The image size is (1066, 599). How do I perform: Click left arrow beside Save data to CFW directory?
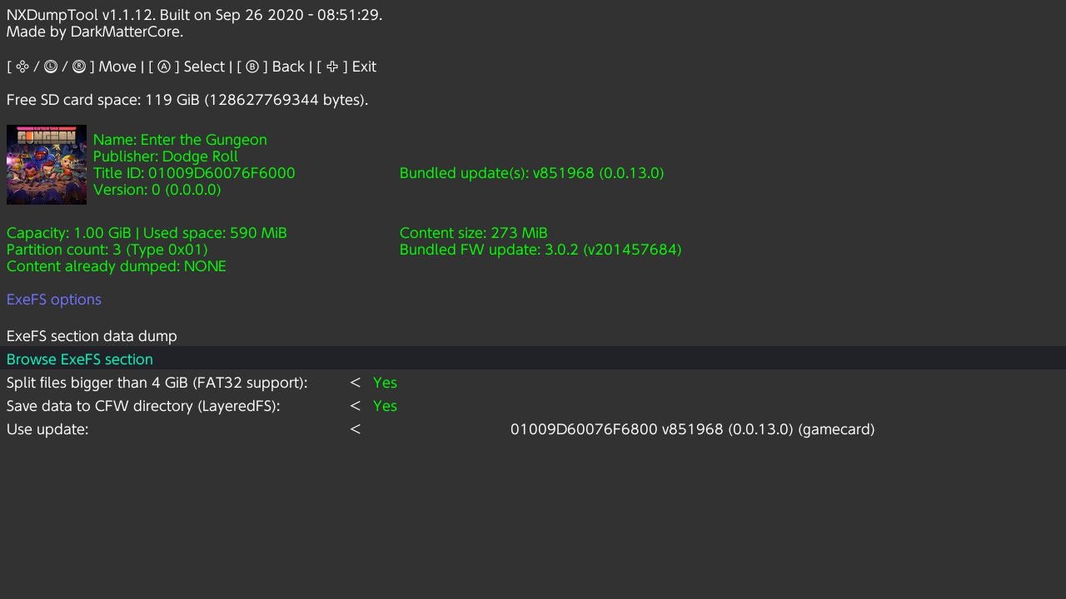tap(355, 406)
